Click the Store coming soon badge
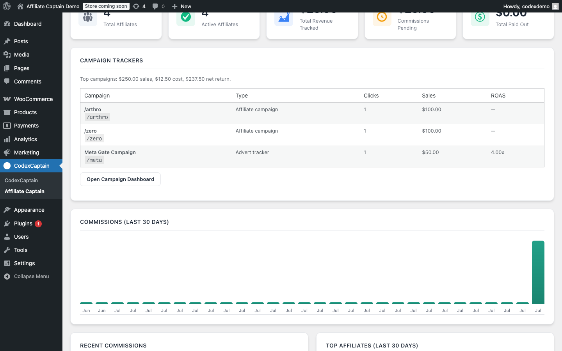The height and width of the screenshot is (351, 562). coord(106,6)
